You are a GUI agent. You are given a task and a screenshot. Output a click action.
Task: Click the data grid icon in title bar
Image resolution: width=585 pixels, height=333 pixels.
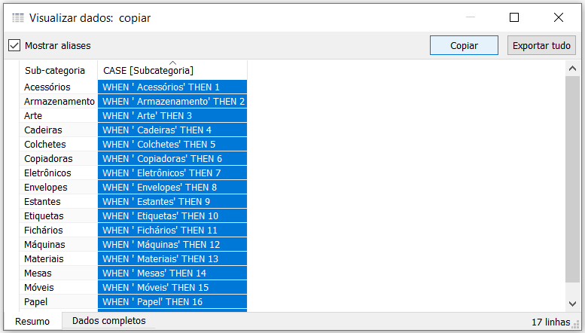click(x=18, y=17)
